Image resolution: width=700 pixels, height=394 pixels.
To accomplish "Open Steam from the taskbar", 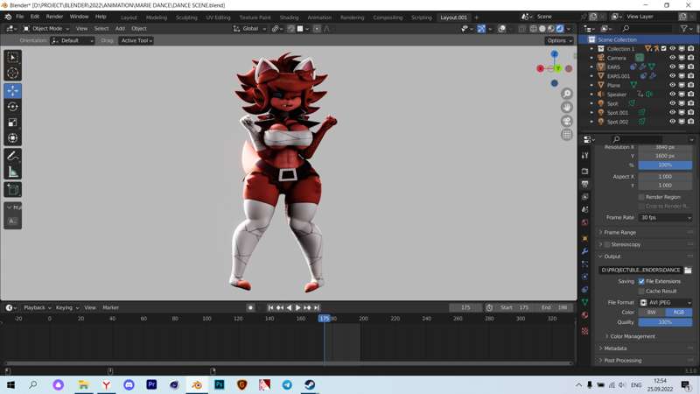I will click(310, 384).
